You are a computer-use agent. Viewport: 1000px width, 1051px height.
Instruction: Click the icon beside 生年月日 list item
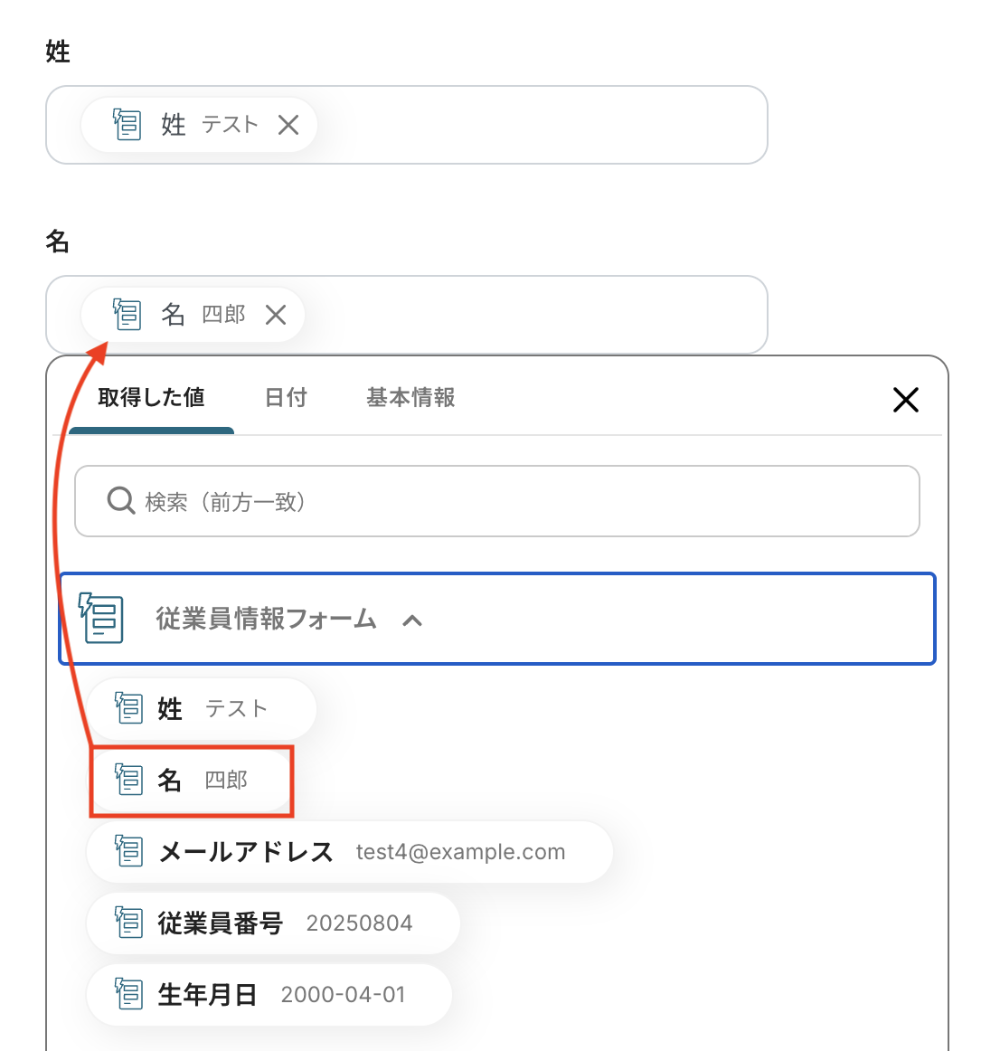128,993
